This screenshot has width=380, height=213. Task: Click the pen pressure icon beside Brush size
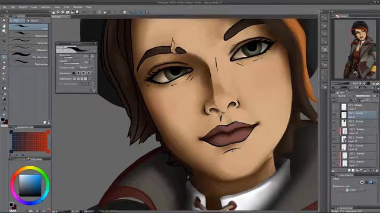[93, 56]
